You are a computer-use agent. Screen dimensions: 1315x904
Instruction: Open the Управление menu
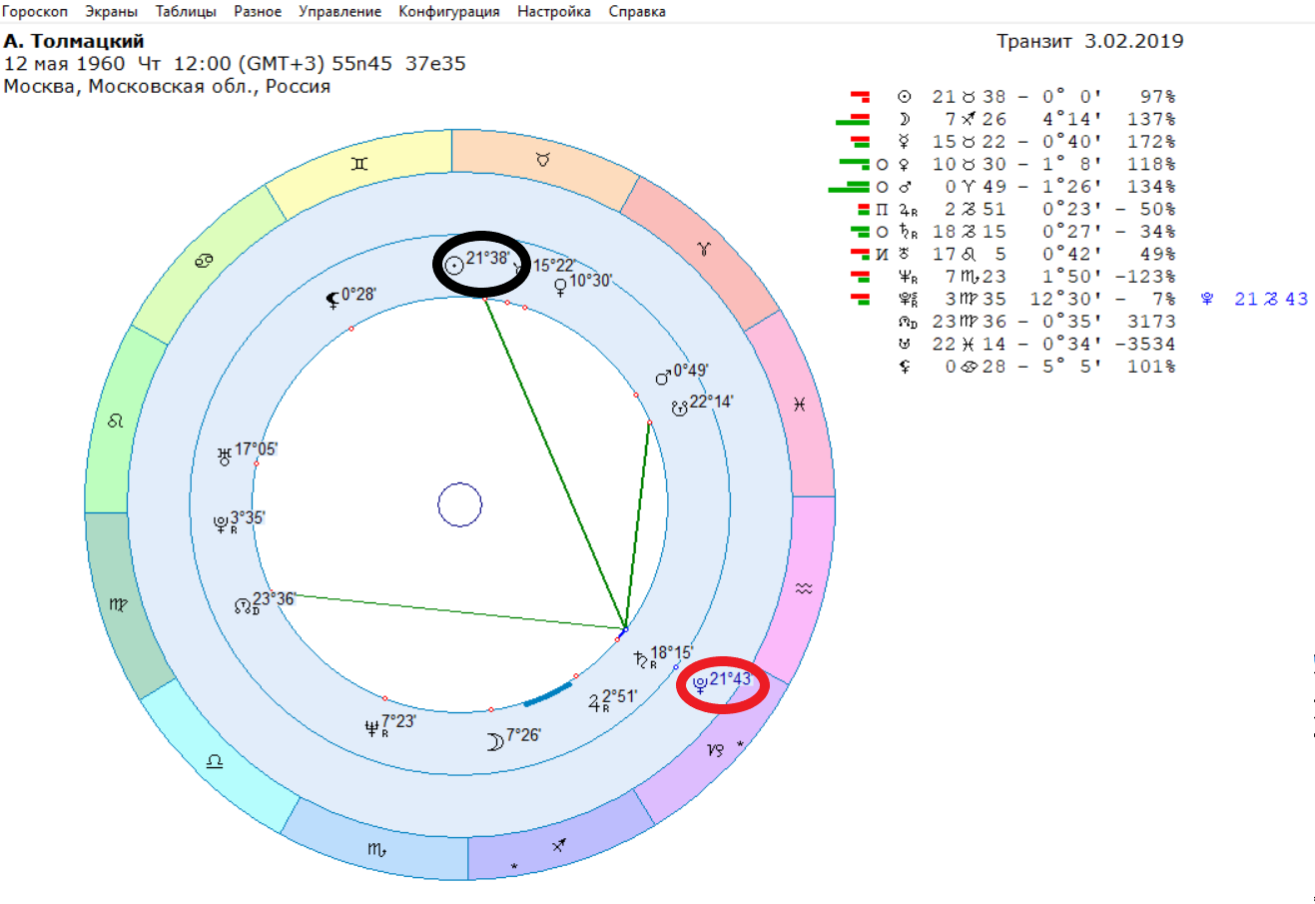point(340,12)
